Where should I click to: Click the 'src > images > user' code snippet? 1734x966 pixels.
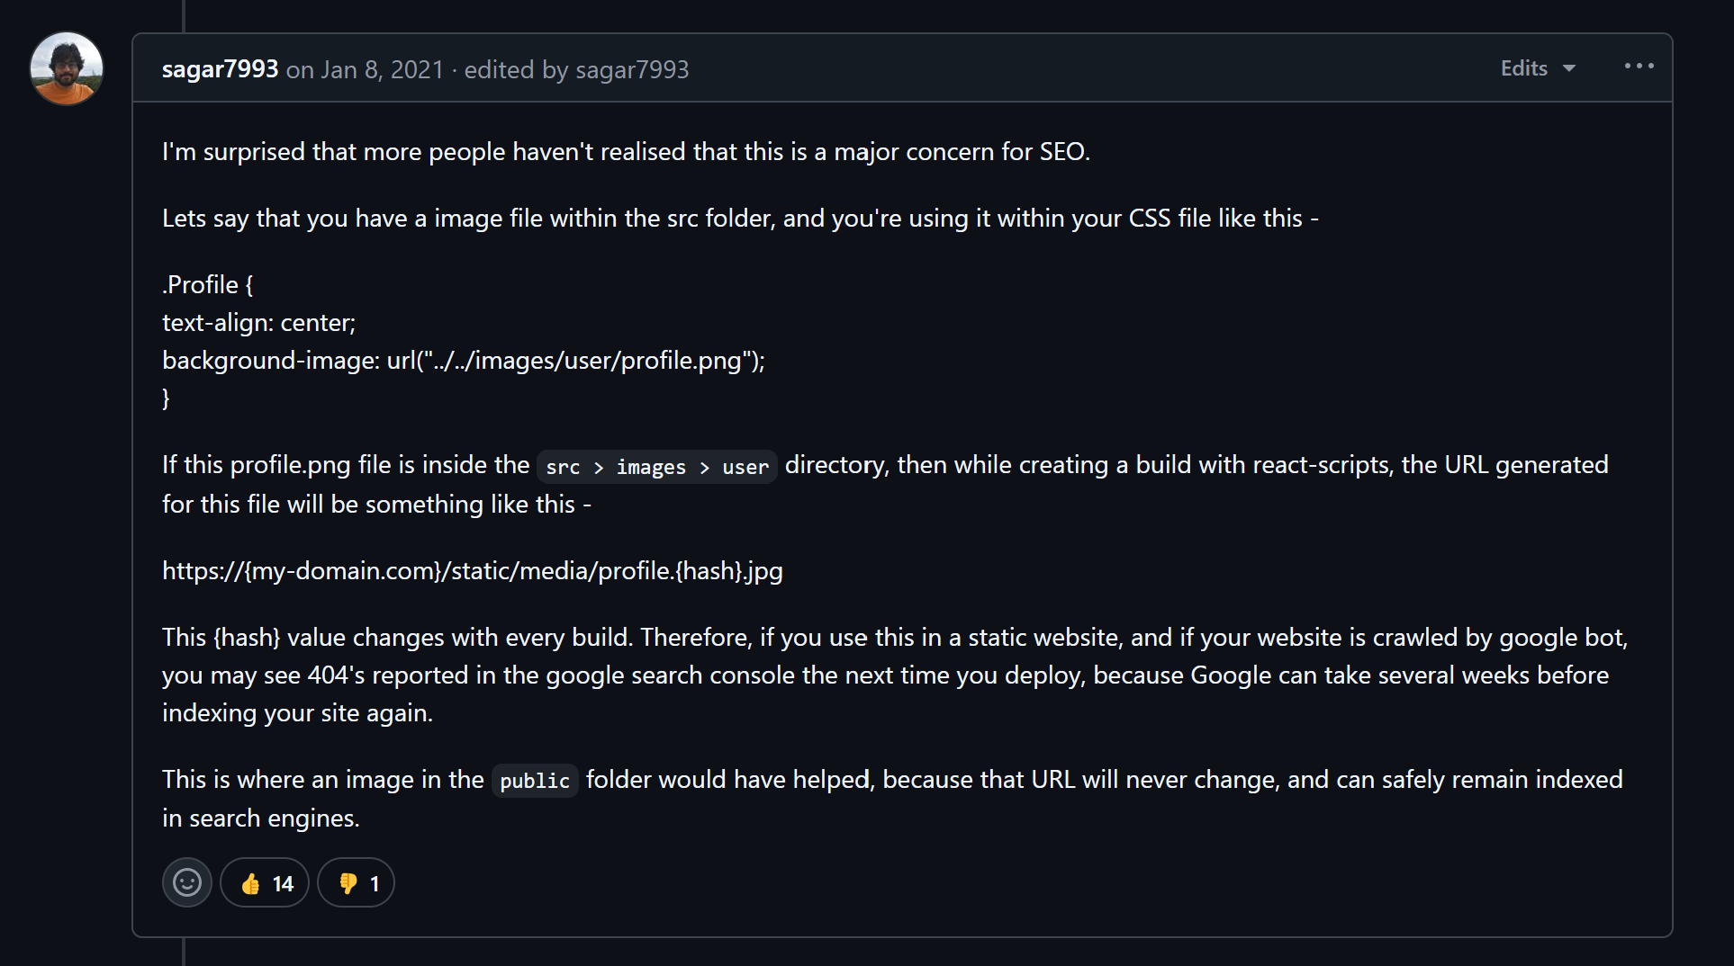point(657,467)
